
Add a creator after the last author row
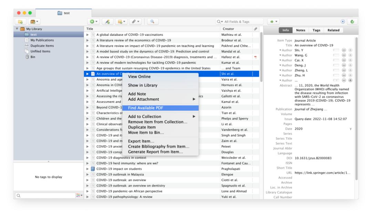point(350,80)
